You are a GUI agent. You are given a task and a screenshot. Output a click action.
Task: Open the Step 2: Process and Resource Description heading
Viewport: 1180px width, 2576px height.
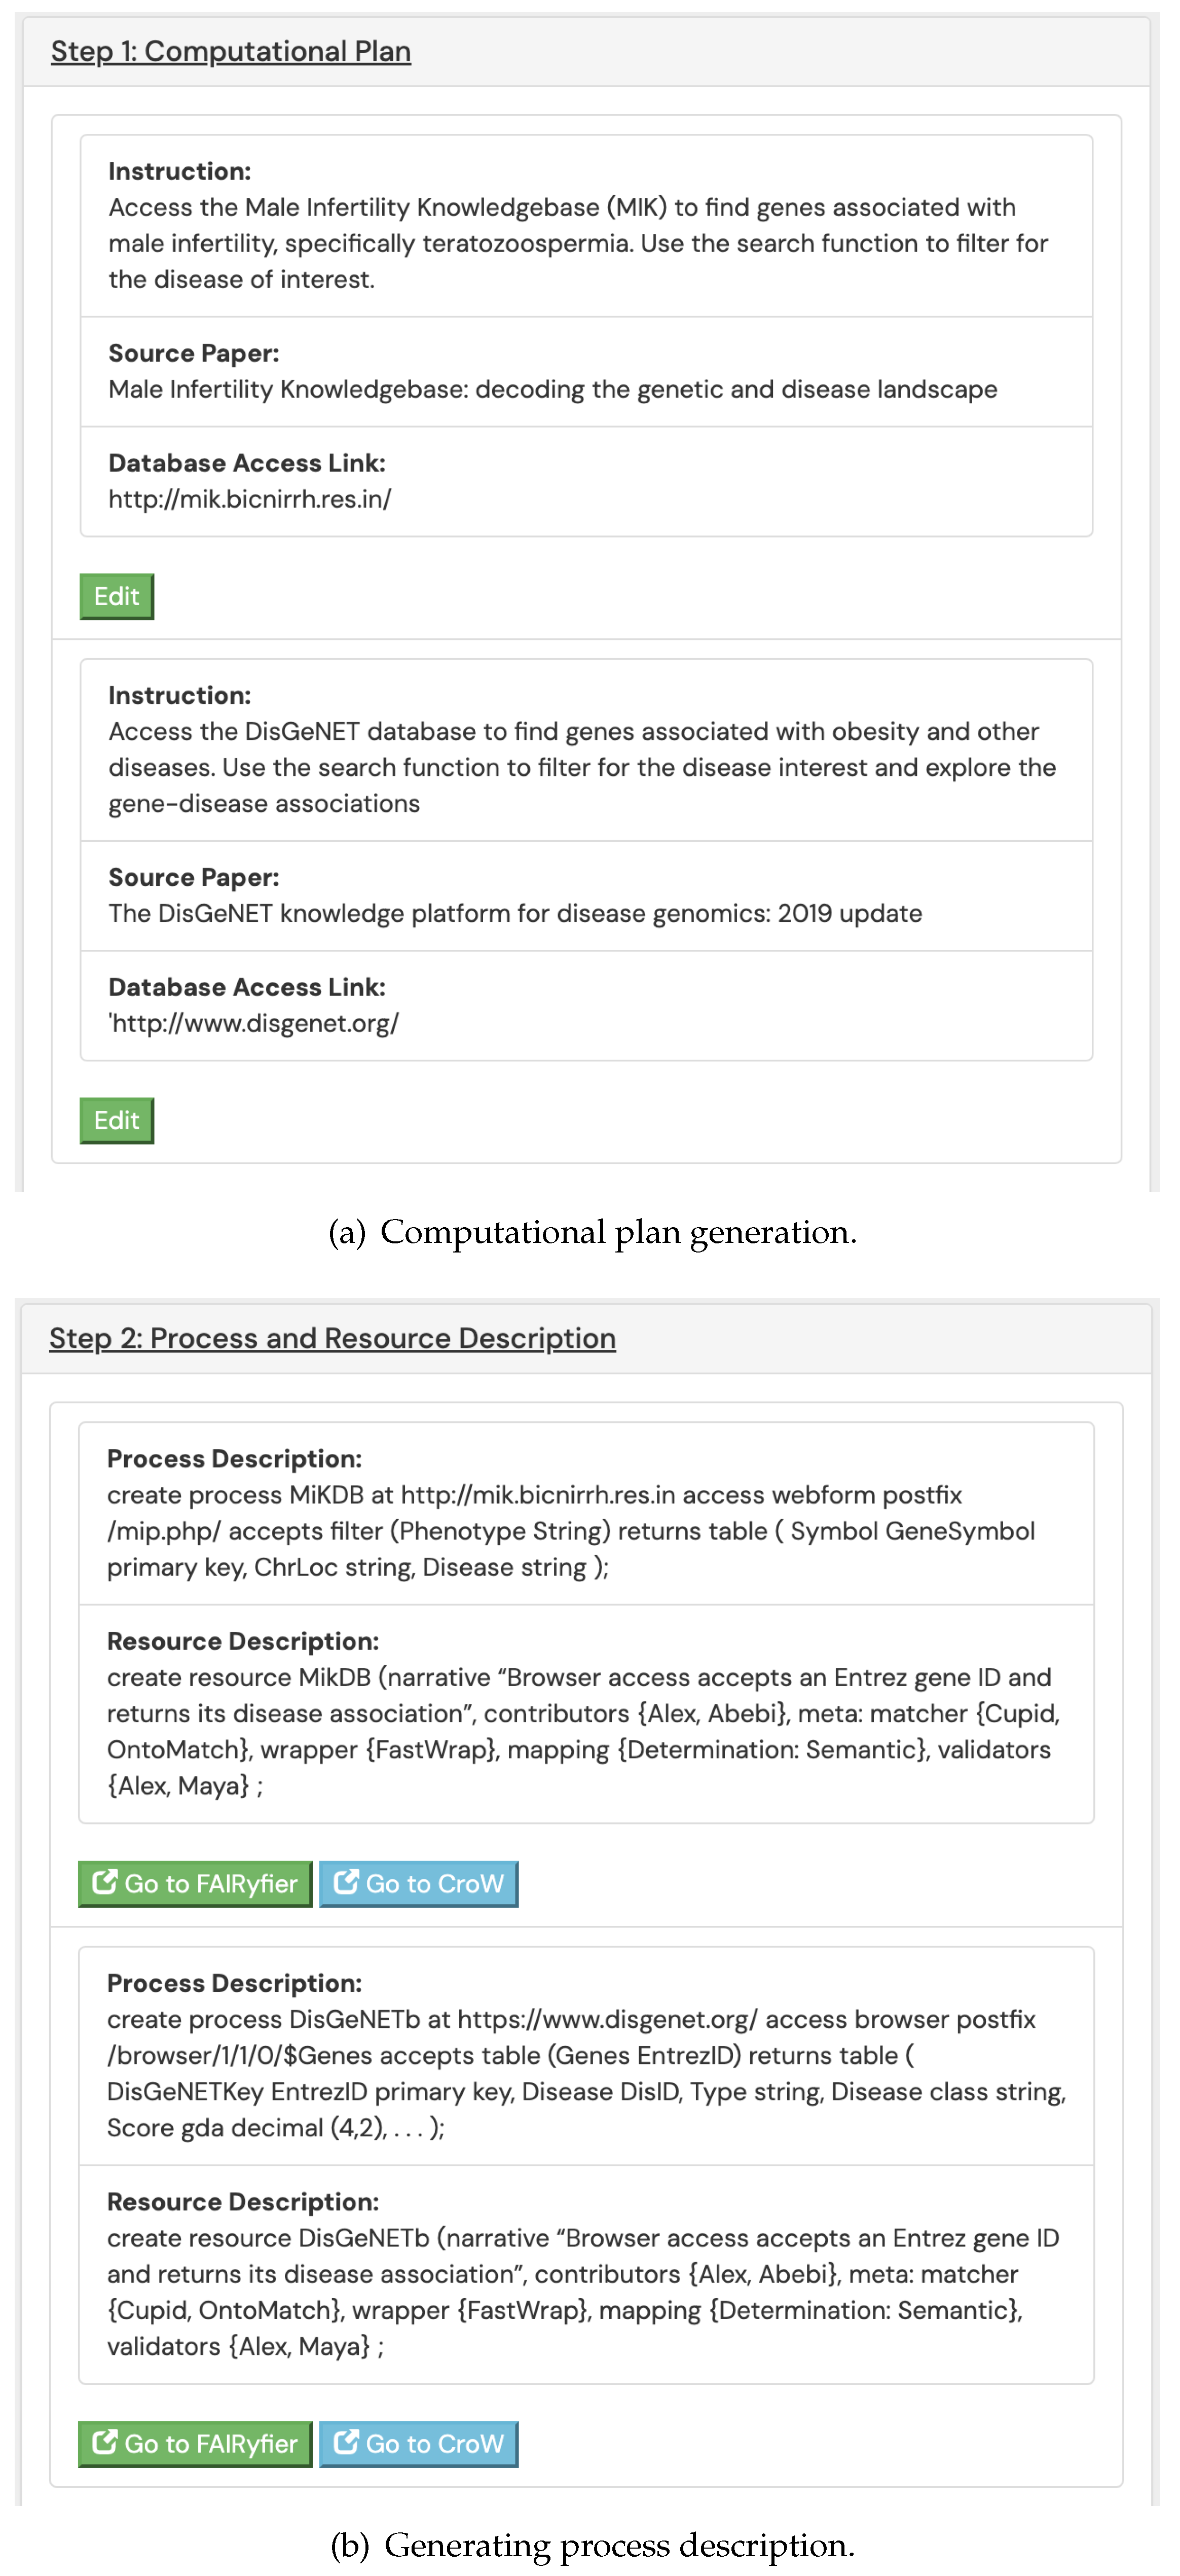332,1338
